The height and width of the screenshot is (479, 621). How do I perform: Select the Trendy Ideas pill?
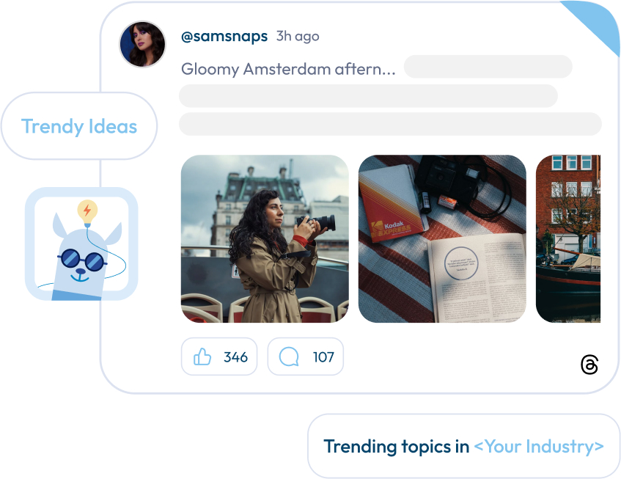point(79,126)
